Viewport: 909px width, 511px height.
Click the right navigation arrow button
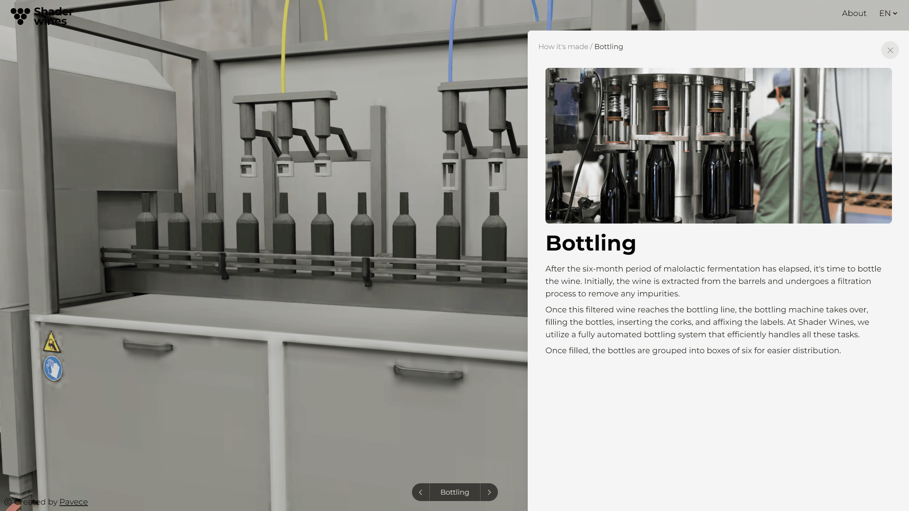tap(489, 492)
